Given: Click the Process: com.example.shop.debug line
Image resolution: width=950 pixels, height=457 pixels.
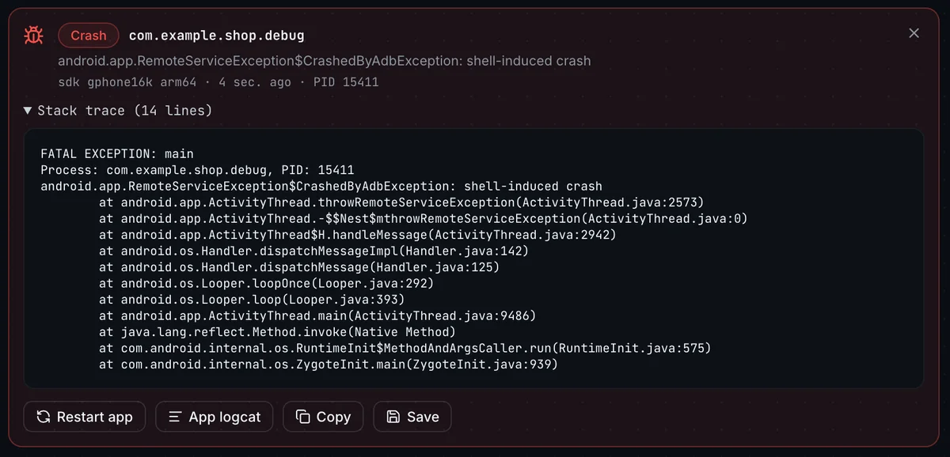Looking at the screenshot, I should tap(197, 171).
